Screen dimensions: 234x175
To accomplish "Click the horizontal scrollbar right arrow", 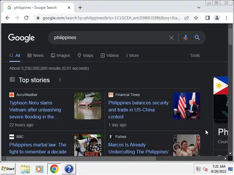I will (x=226, y=158).
